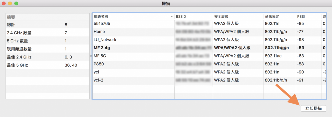332x117 pixels.
Task: Click the 總計 summary row
Action: click(47, 25)
